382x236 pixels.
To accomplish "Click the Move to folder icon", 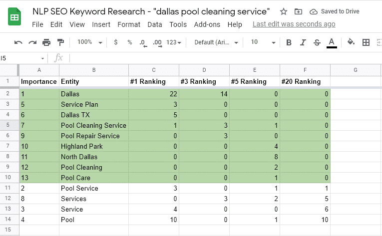I will point(298,11).
